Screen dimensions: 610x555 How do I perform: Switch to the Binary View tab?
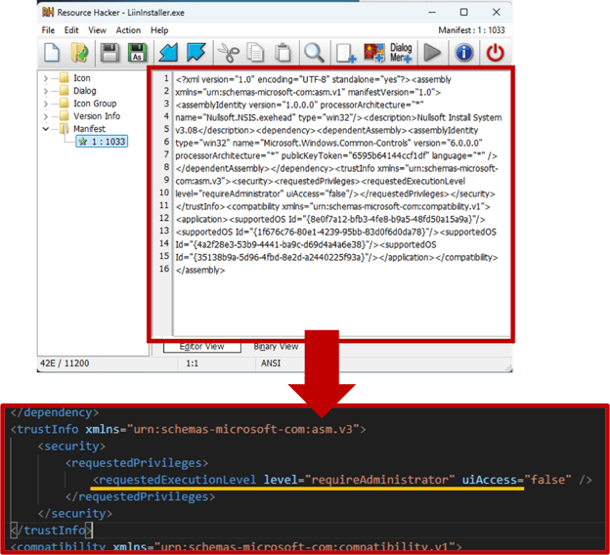pos(276,346)
